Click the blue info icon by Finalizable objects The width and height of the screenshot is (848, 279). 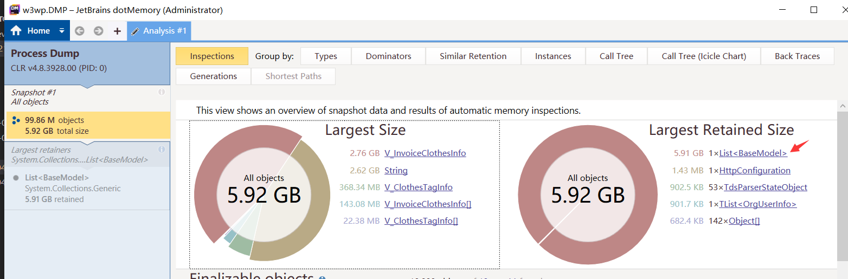(x=322, y=278)
